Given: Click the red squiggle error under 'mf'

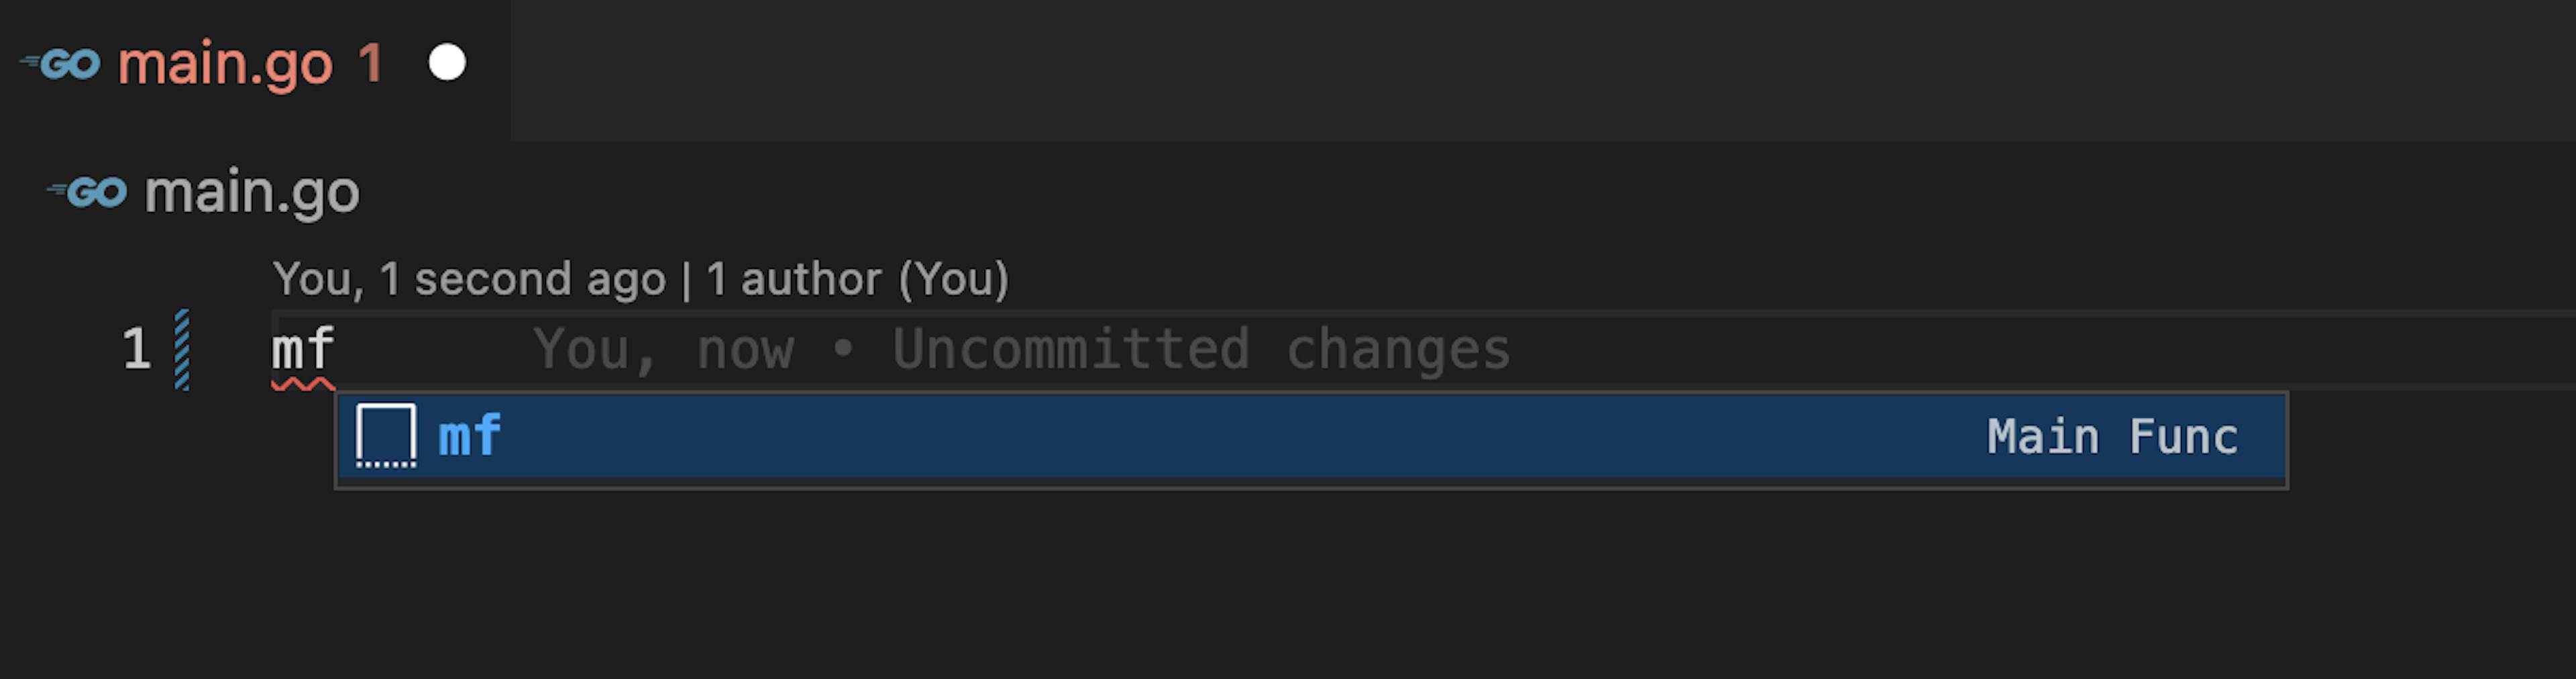Looking at the screenshot, I should point(303,383).
